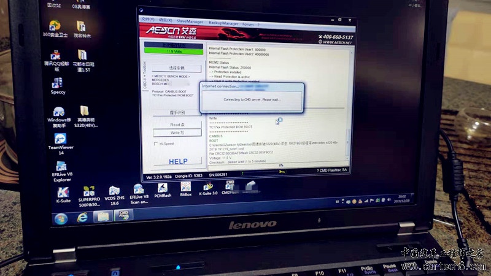
Task: Select the BitBox desktop icon
Action: [185, 190]
